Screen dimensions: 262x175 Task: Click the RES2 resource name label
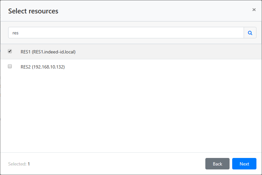[x=26, y=67]
